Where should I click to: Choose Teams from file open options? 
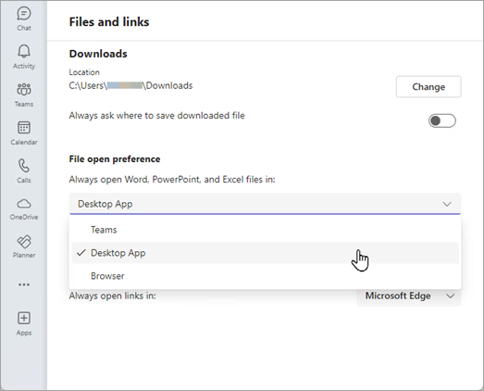coord(265,230)
